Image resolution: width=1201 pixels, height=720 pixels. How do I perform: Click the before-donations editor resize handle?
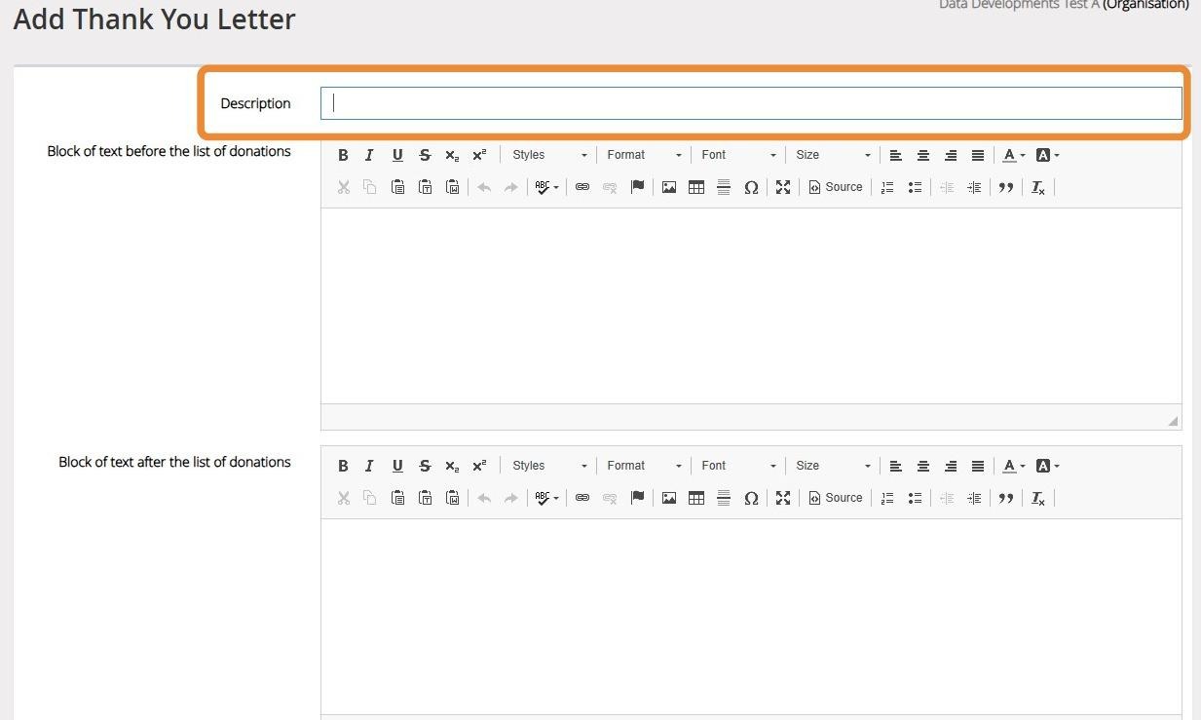coord(1173,421)
